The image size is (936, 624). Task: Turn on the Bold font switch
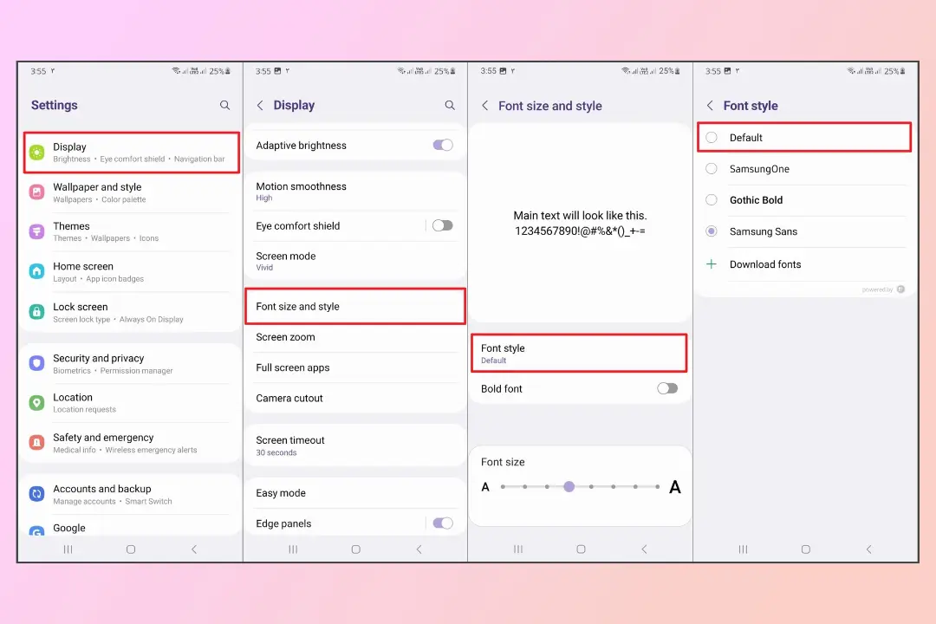pyautogui.click(x=667, y=389)
